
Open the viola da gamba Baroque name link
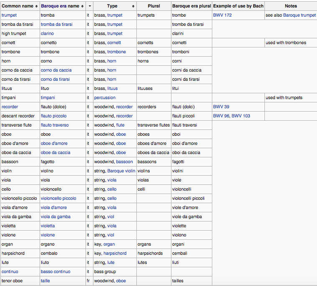point(55,217)
